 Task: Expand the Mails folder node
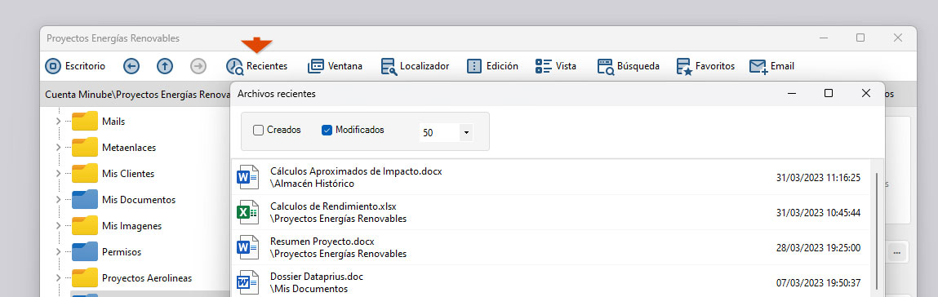(58, 122)
